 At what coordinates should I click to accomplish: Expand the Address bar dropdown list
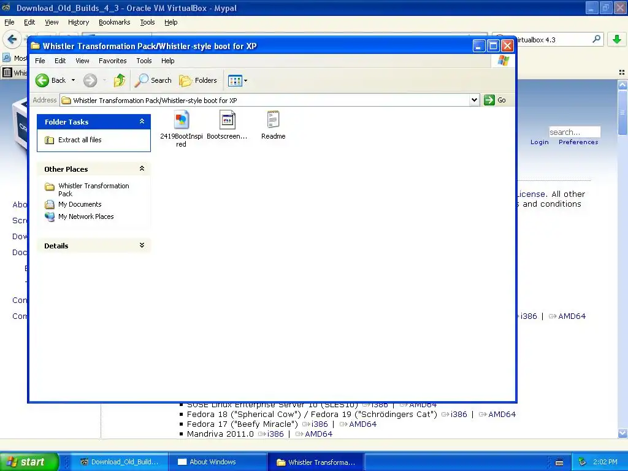(x=474, y=100)
